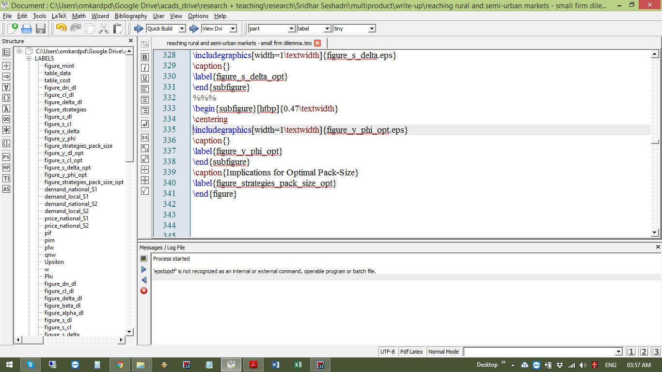Viewport: 662px width, 372px height.
Task: Toggle view 1 button in status bar
Action: click(x=631, y=352)
